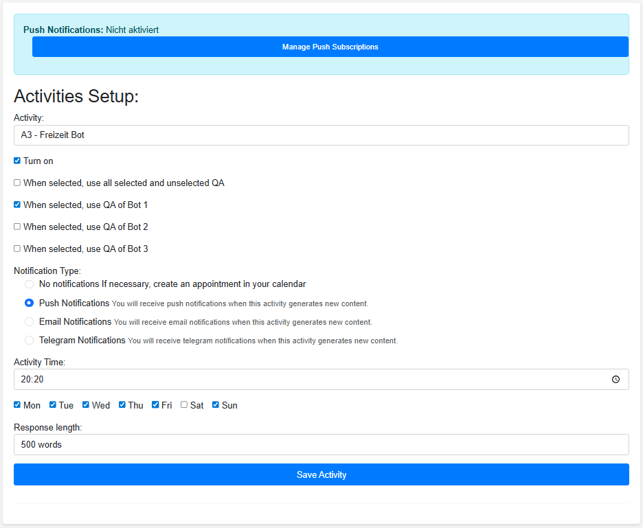Enable Saturday in the weekday selection
The height and width of the screenshot is (528, 643).
(183, 404)
